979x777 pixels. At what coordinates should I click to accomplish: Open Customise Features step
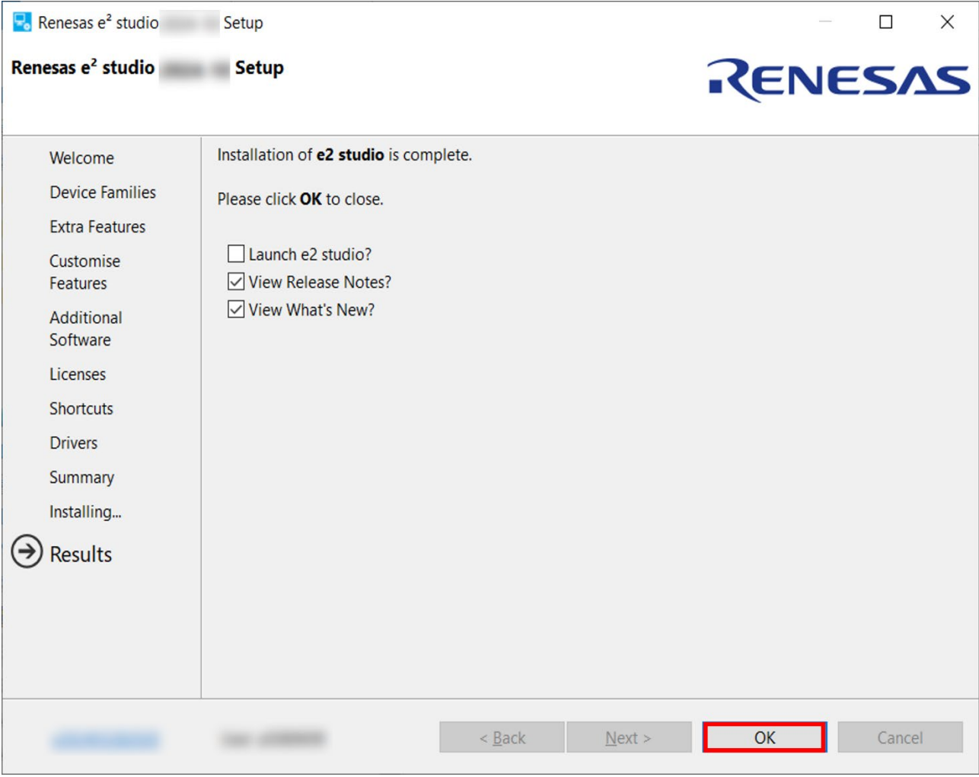coord(85,272)
